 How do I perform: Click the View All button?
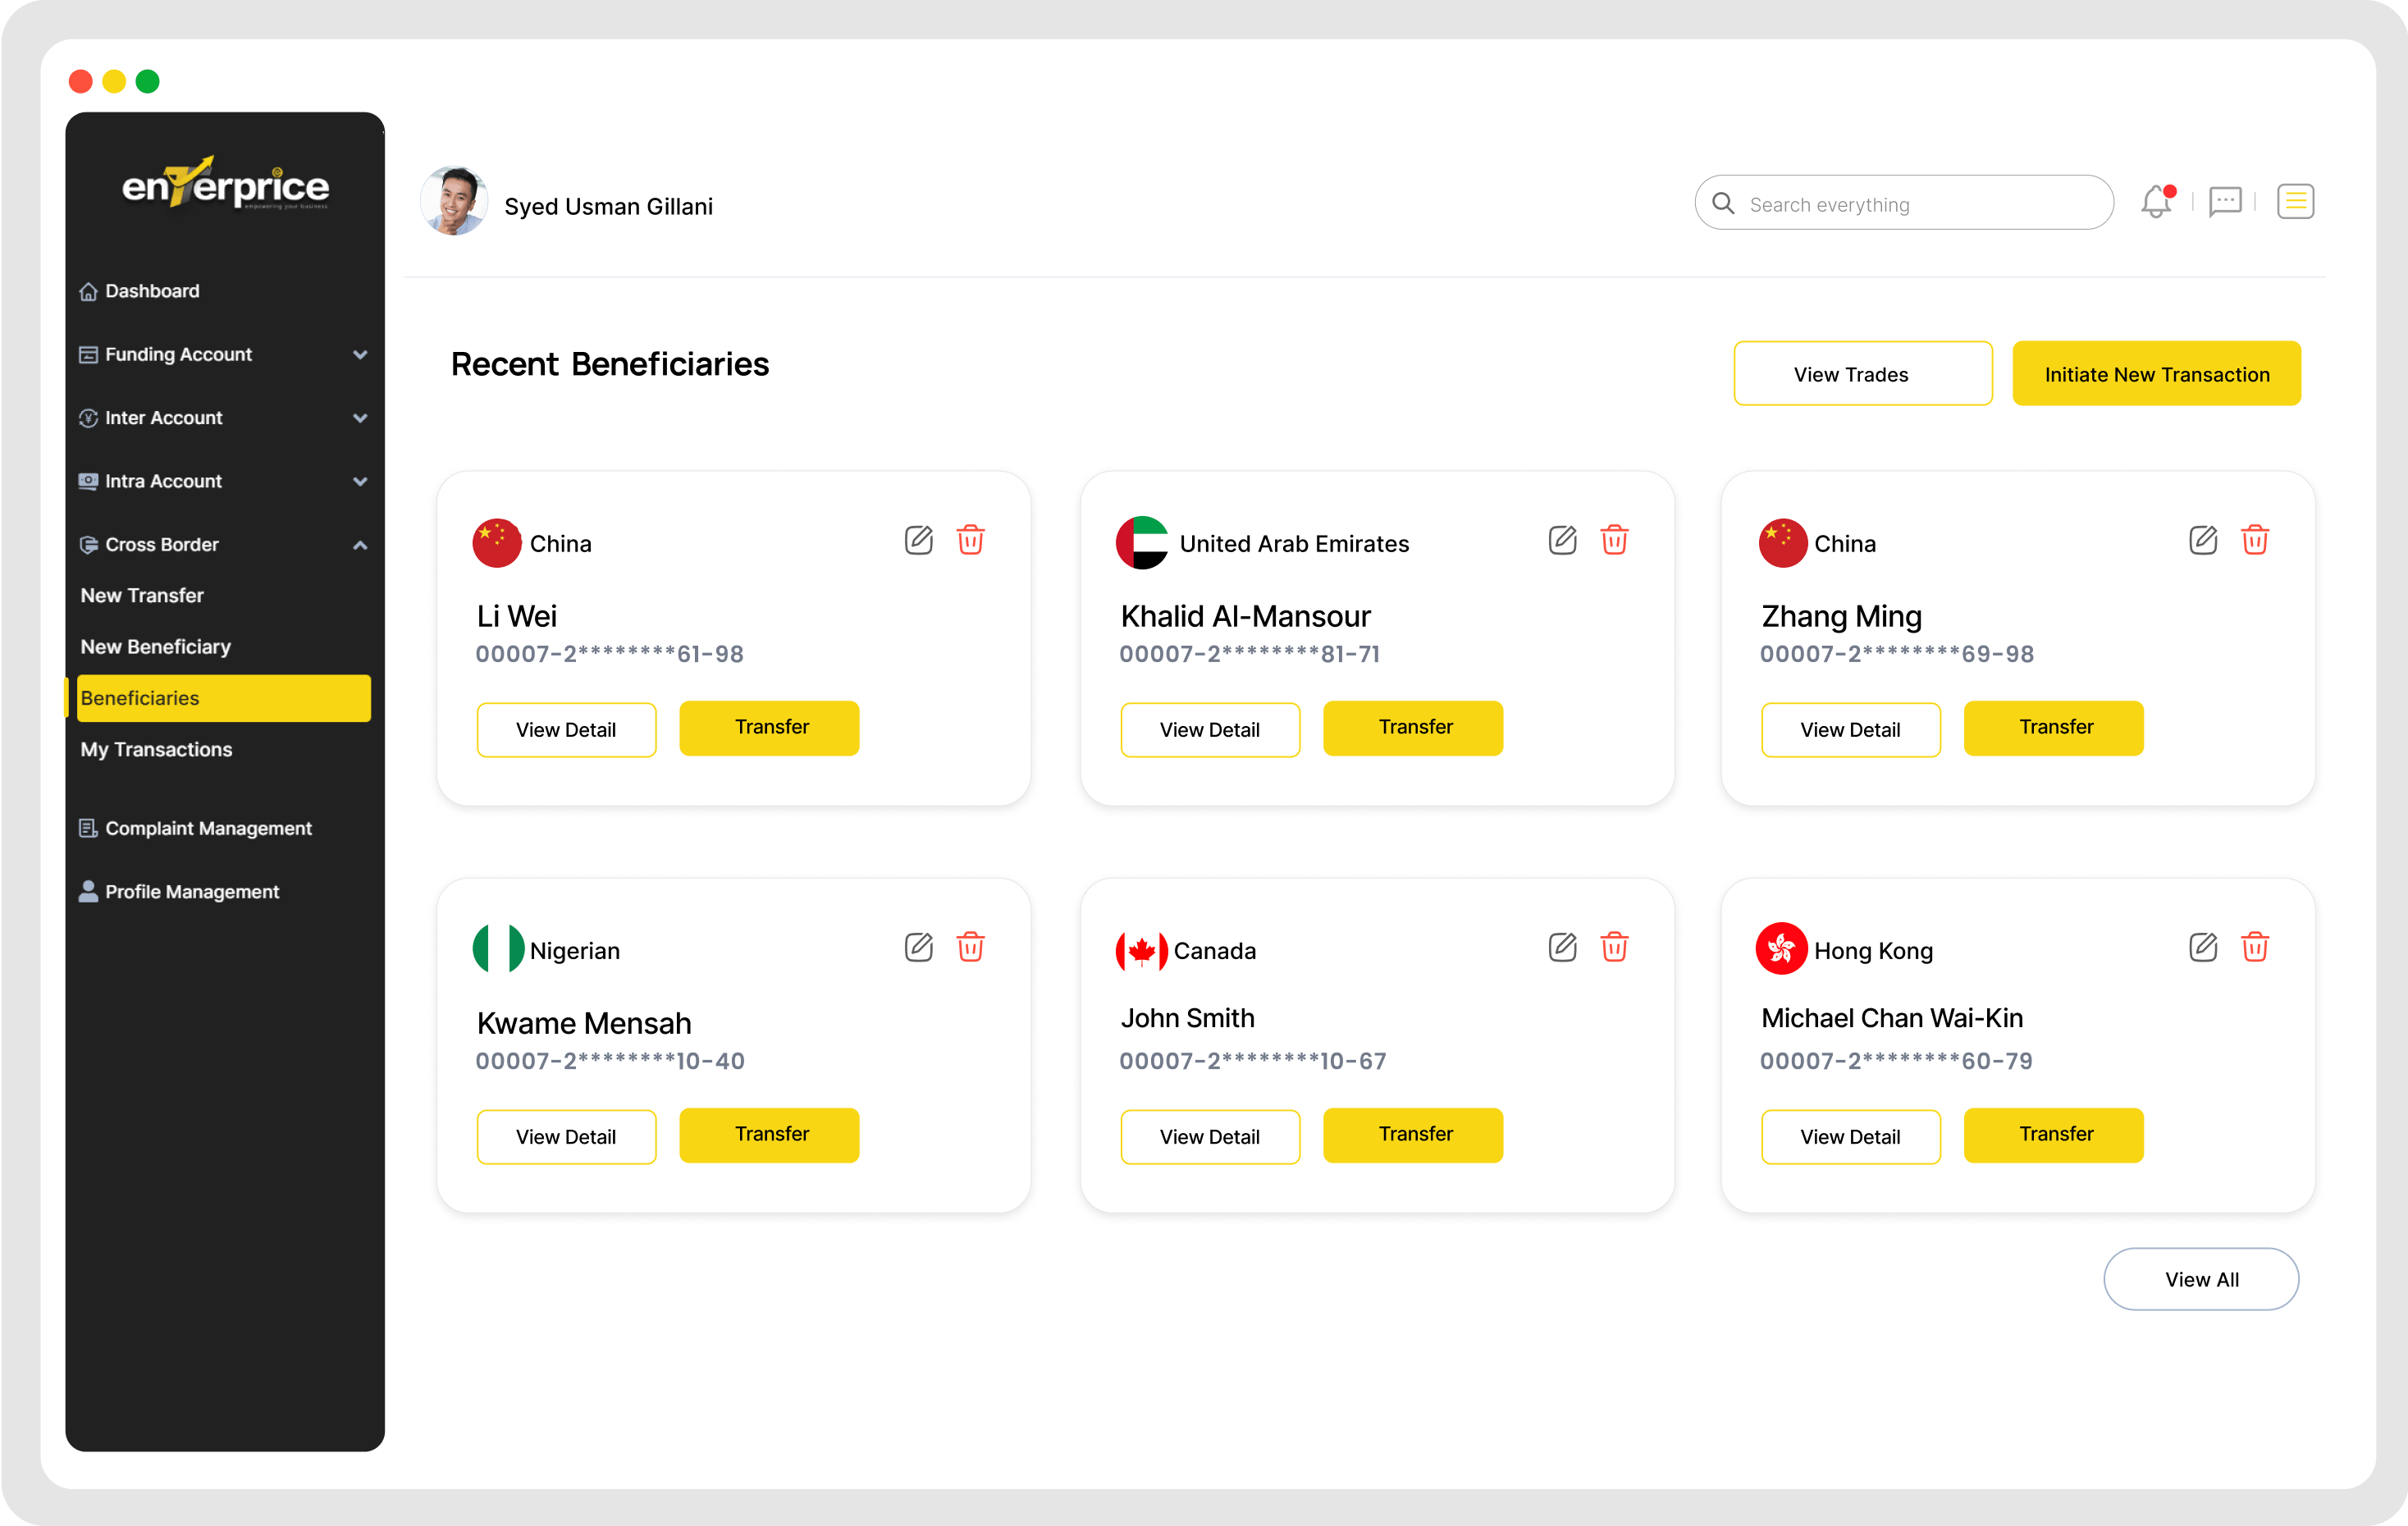[x=2200, y=1279]
